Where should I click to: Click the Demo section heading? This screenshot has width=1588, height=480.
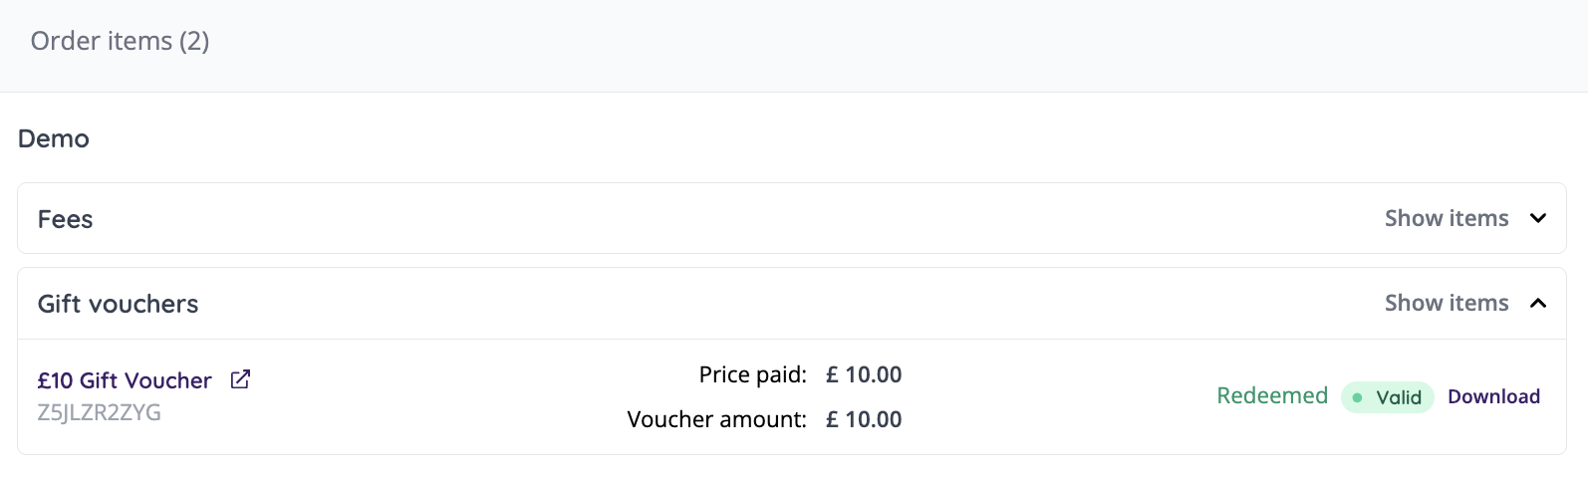54,138
